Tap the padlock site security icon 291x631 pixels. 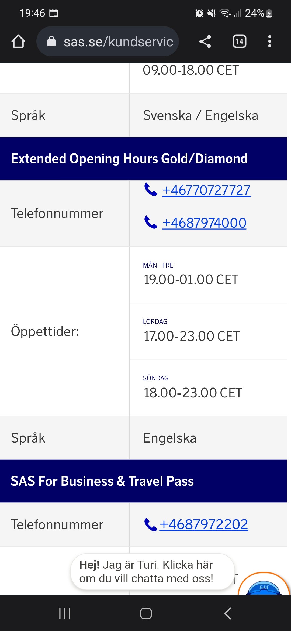tap(51, 42)
